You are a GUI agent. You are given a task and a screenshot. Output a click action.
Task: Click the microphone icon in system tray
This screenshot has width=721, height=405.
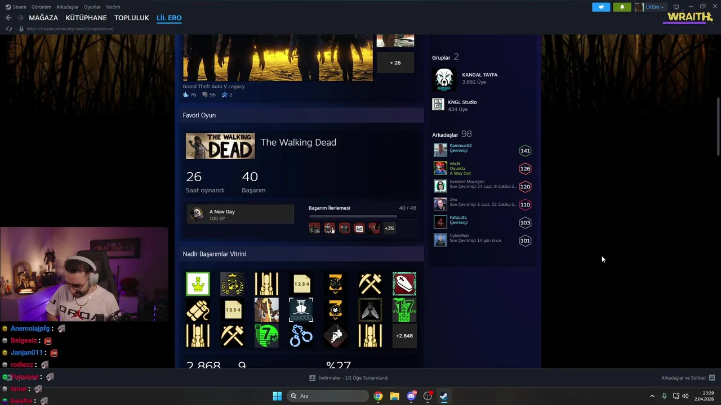click(x=665, y=396)
